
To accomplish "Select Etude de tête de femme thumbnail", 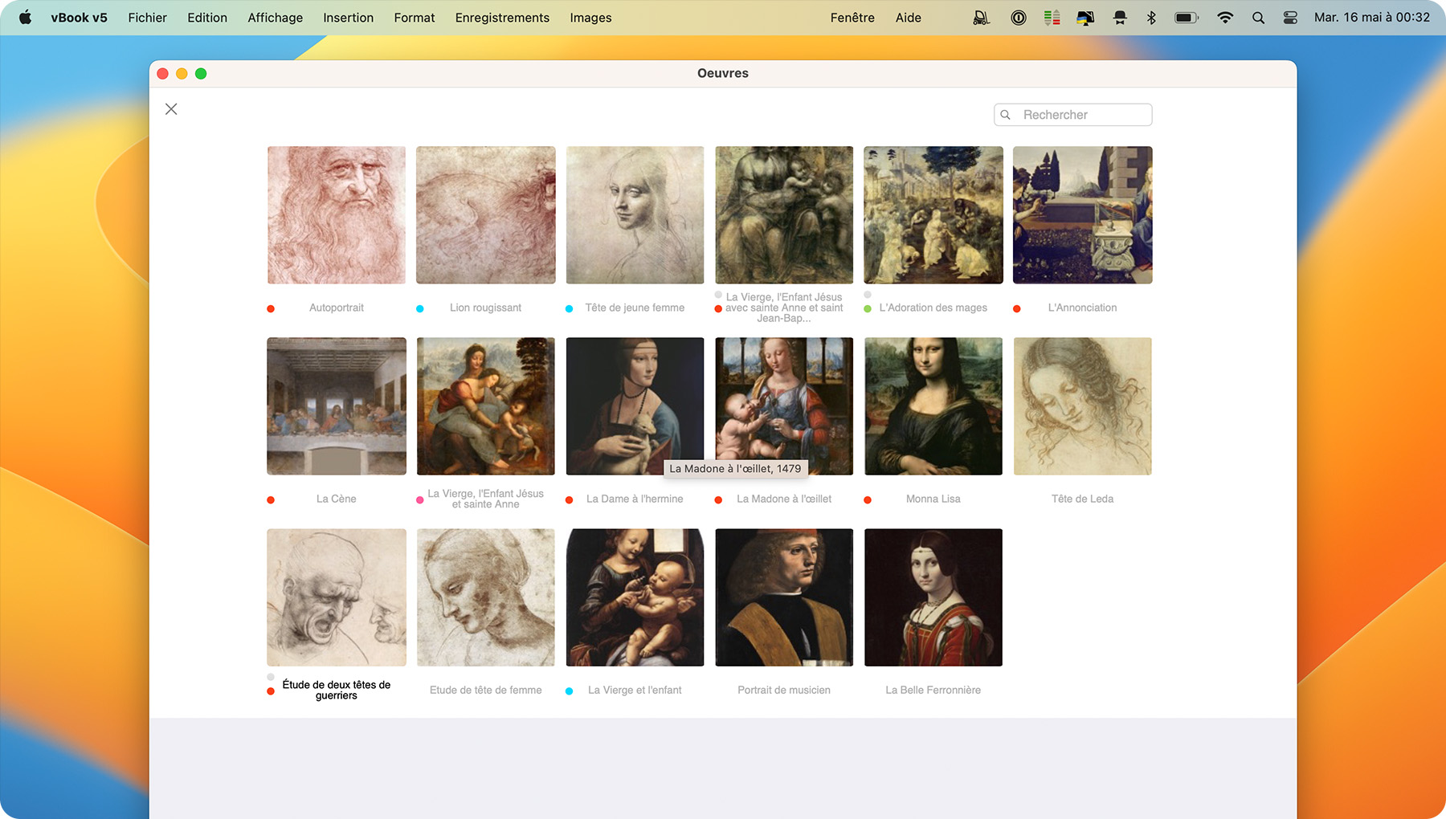I will (486, 597).
